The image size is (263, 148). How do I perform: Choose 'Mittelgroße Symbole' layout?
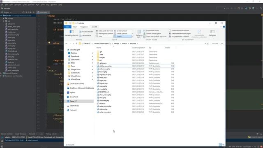tap(104, 34)
